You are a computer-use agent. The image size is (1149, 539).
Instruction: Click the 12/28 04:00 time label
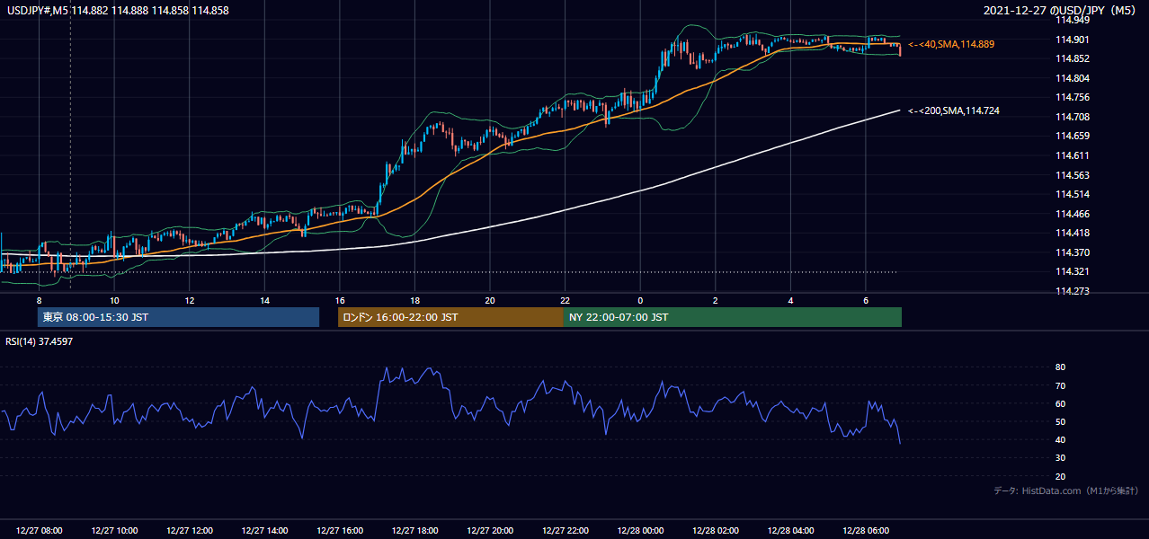pos(790,530)
